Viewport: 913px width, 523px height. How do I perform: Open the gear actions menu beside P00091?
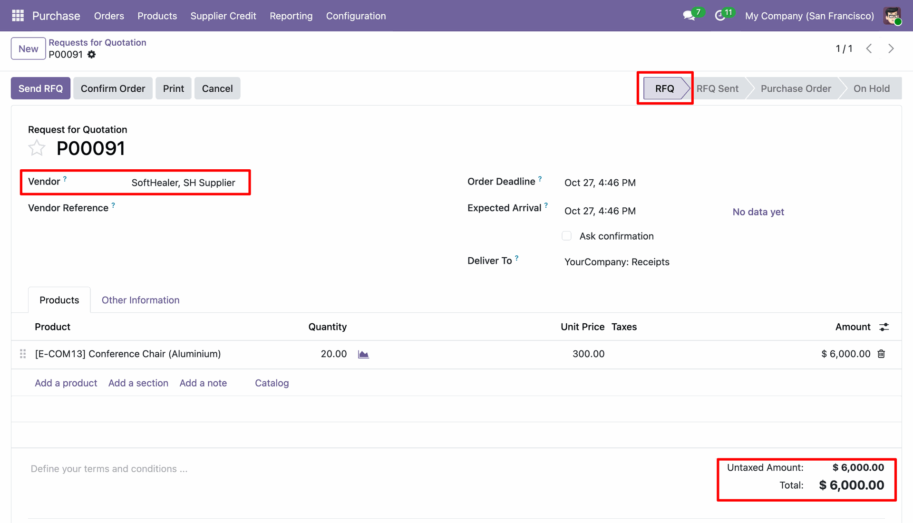coord(92,55)
